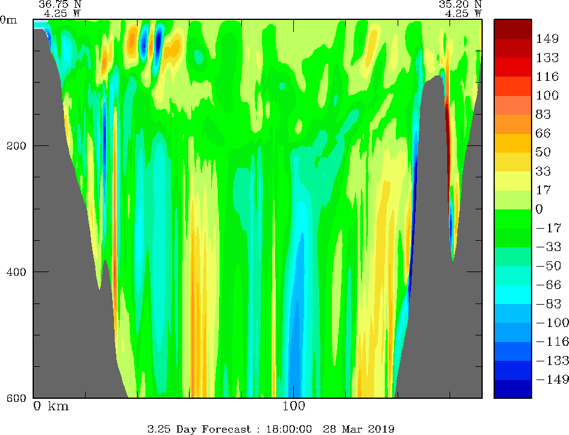Click the colorbar label 149

pyautogui.click(x=547, y=39)
